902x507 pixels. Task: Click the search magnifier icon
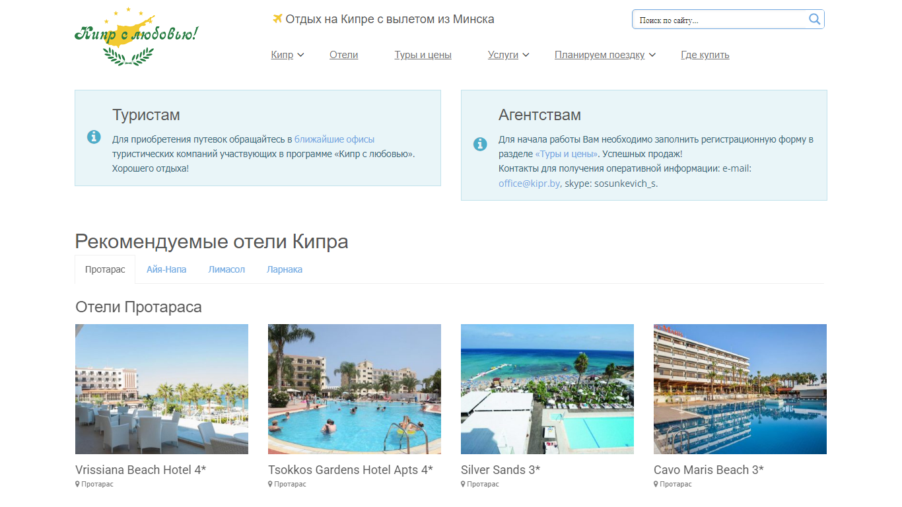[x=815, y=19]
